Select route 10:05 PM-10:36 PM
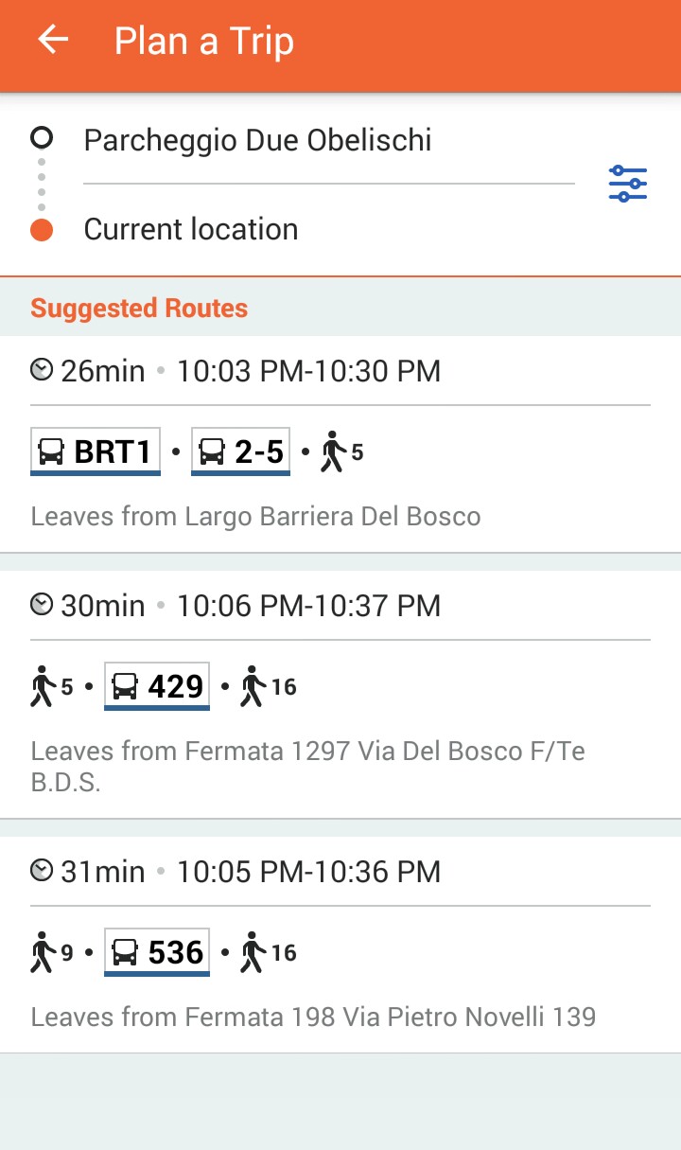This screenshot has height=1150, width=681. click(308, 872)
